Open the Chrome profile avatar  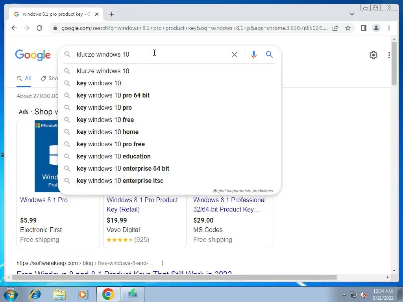pyautogui.click(x=376, y=28)
